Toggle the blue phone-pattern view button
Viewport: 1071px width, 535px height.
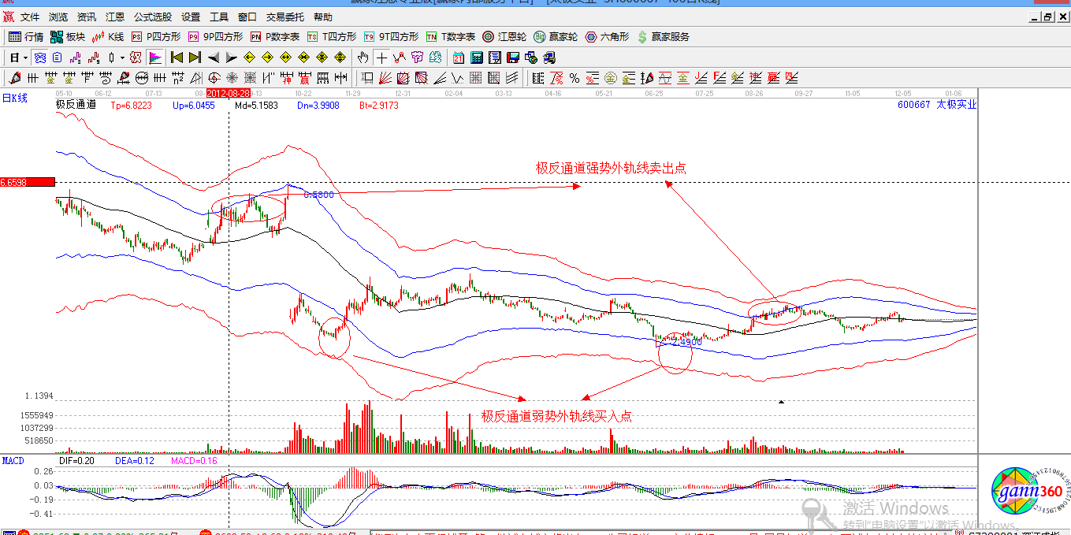(39, 58)
